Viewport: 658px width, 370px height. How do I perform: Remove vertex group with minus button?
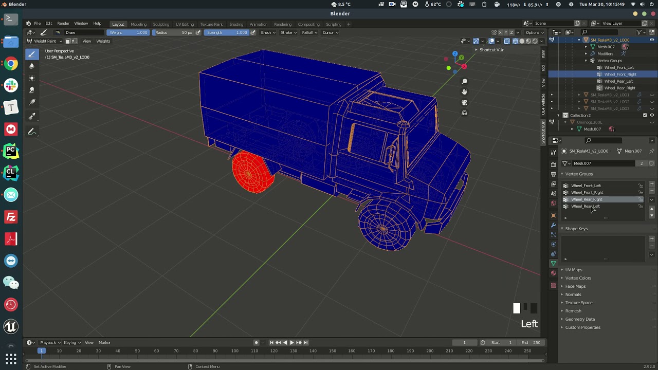pyautogui.click(x=652, y=191)
